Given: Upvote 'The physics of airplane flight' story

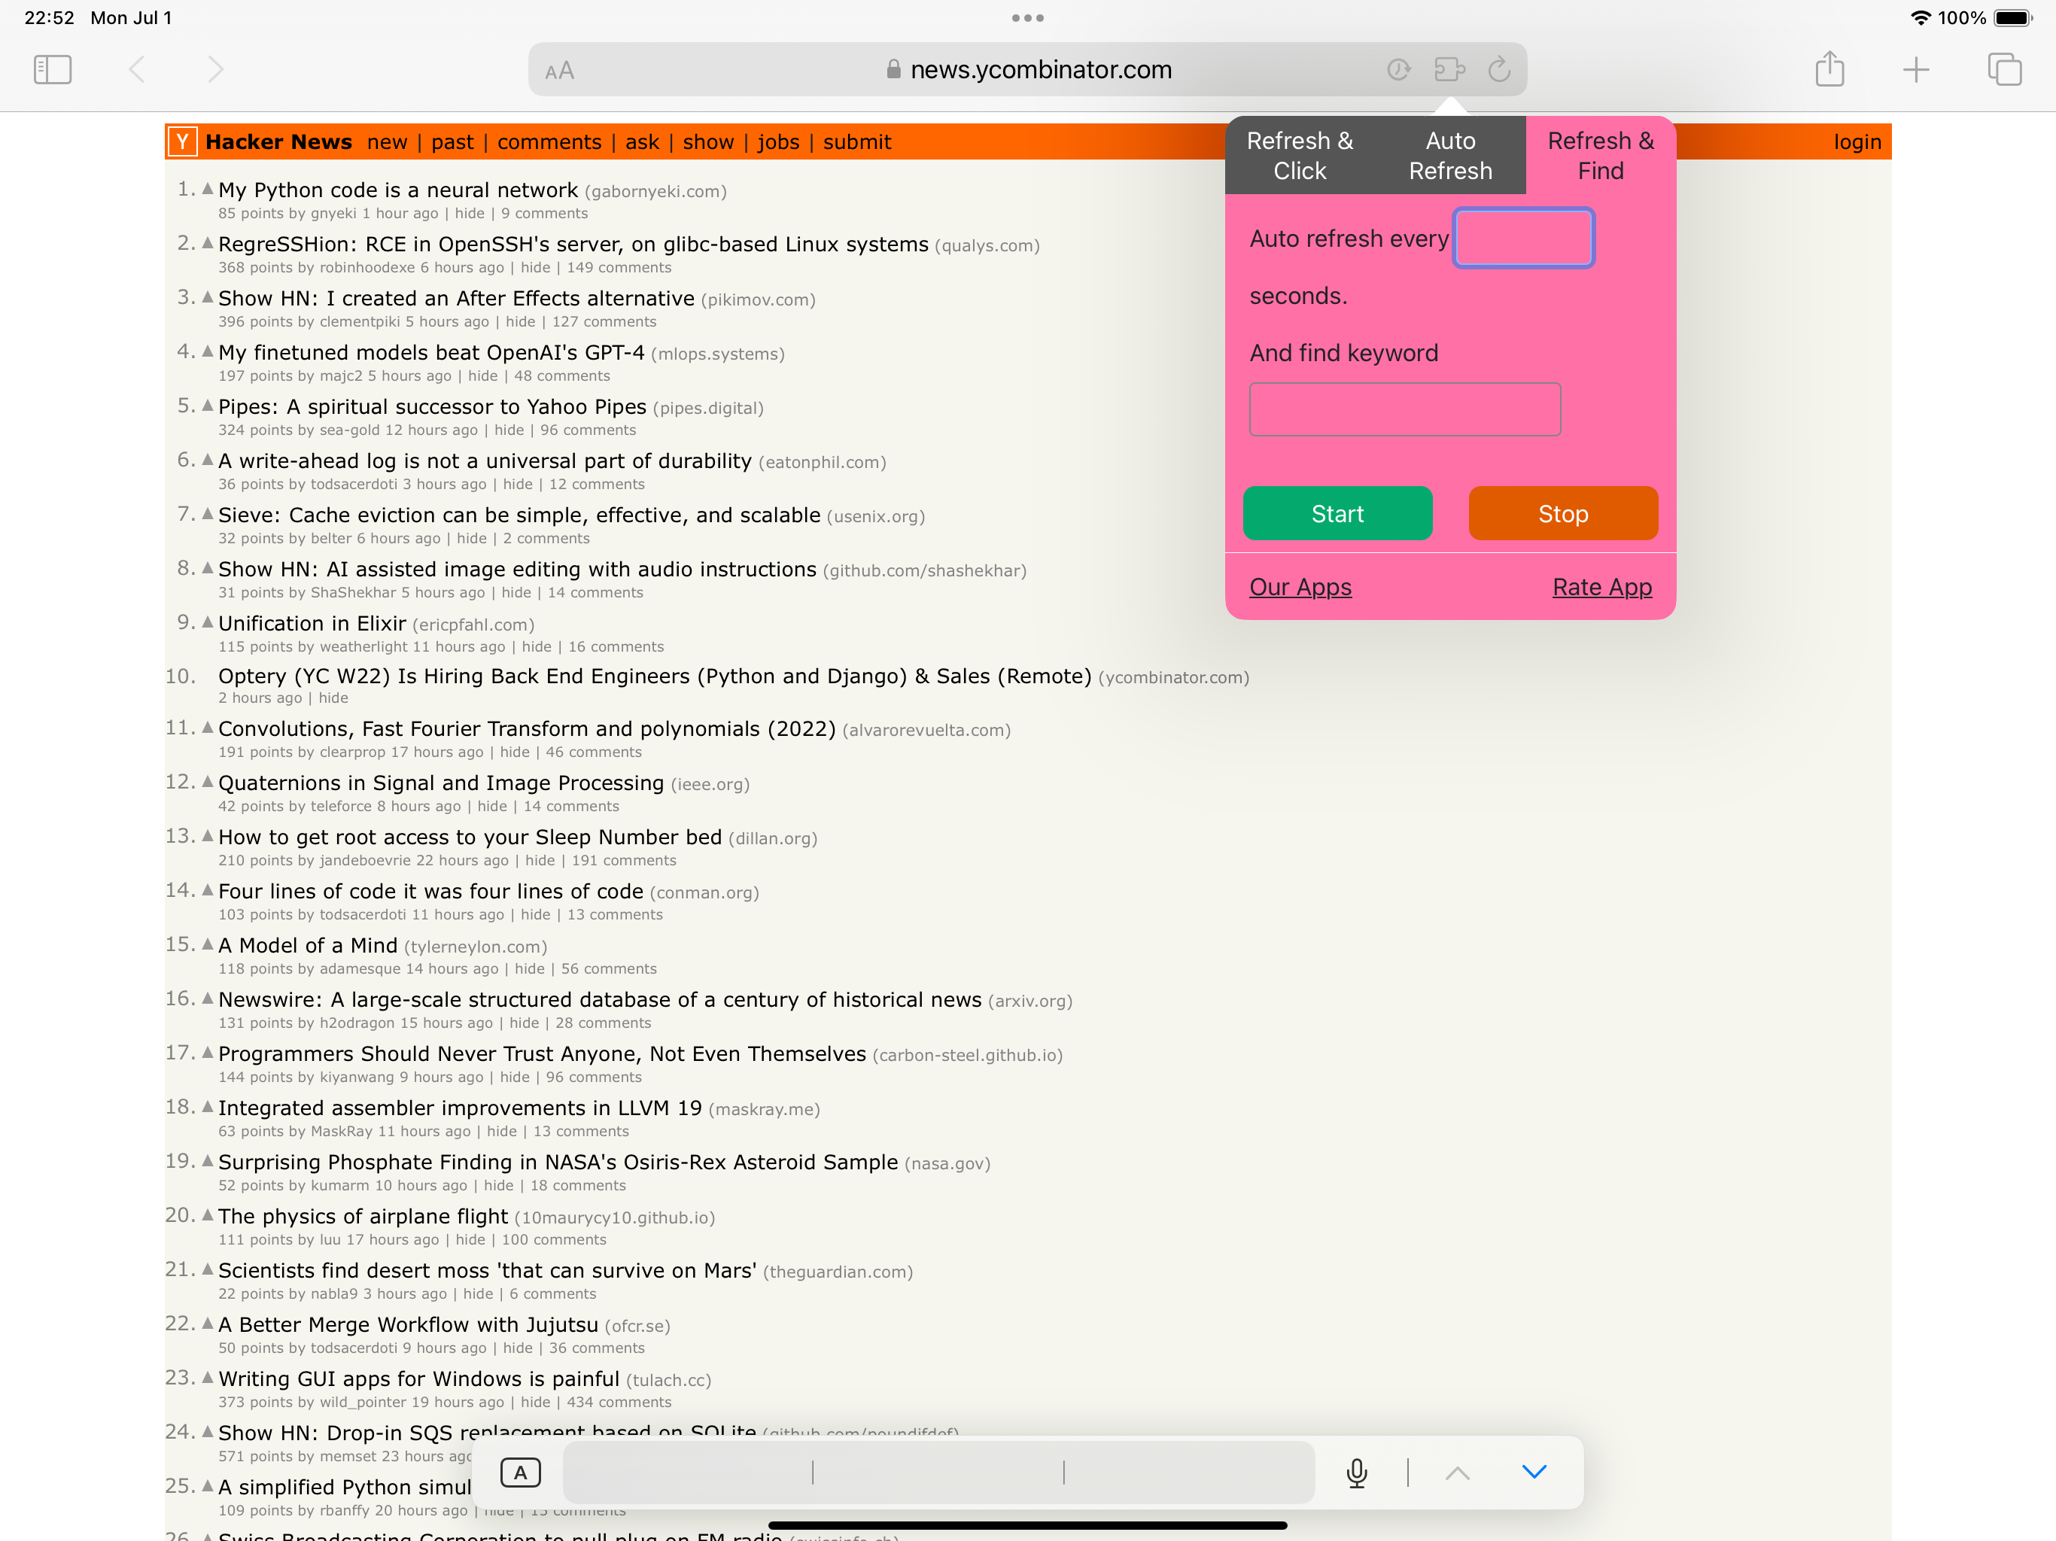Looking at the screenshot, I should coord(207,1214).
